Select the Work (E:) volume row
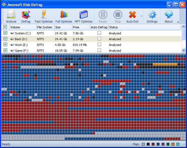This screenshot has width=187, height=148. [x=91, y=45]
